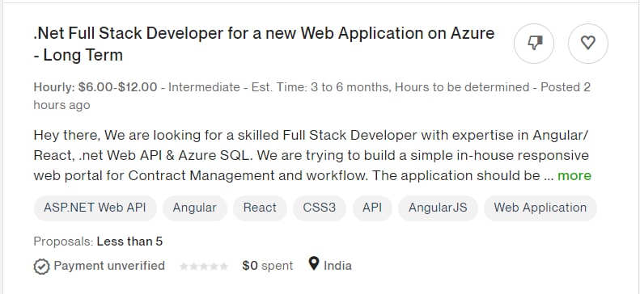Select the ASP.NET Web API skill tag

click(x=95, y=208)
